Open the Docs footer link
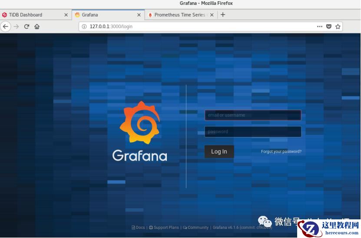This screenshot has width=361, height=238. (138, 228)
